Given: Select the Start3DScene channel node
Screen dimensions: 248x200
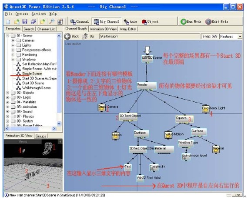Looking at the screenshot, I should click(147, 58).
